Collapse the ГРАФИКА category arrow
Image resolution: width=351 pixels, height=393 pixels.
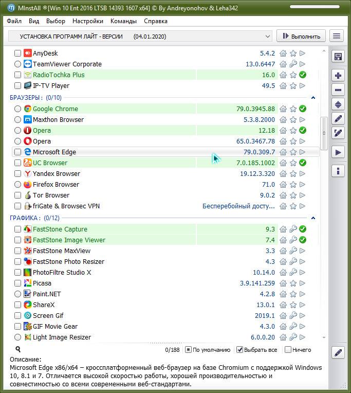tap(313, 218)
